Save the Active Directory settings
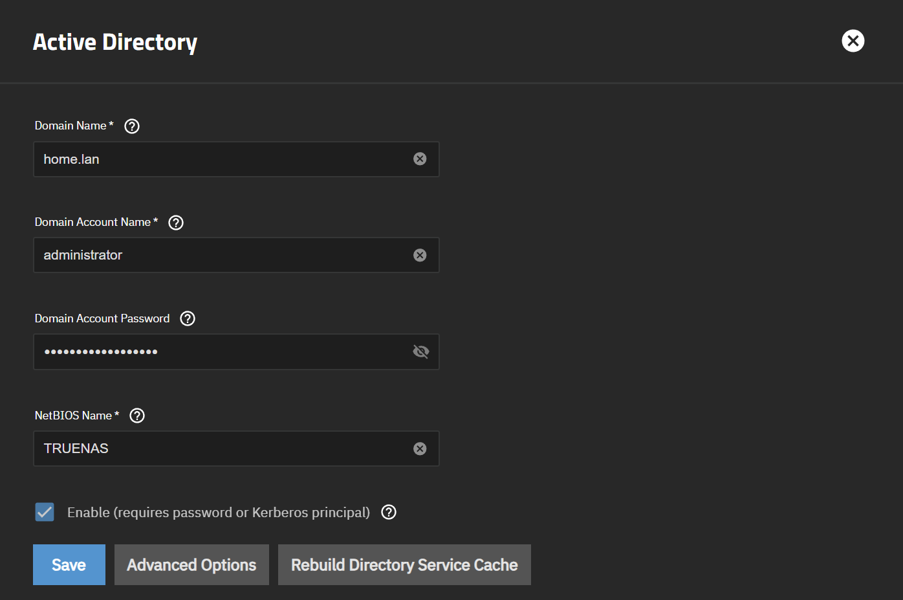 pyautogui.click(x=69, y=564)
